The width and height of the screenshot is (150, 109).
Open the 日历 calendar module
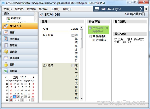coord(20,33)
